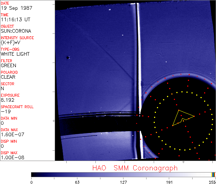Select the "SUN:CORONA" object value
Viewport: 216px width, 184px height.
[16, 31]
